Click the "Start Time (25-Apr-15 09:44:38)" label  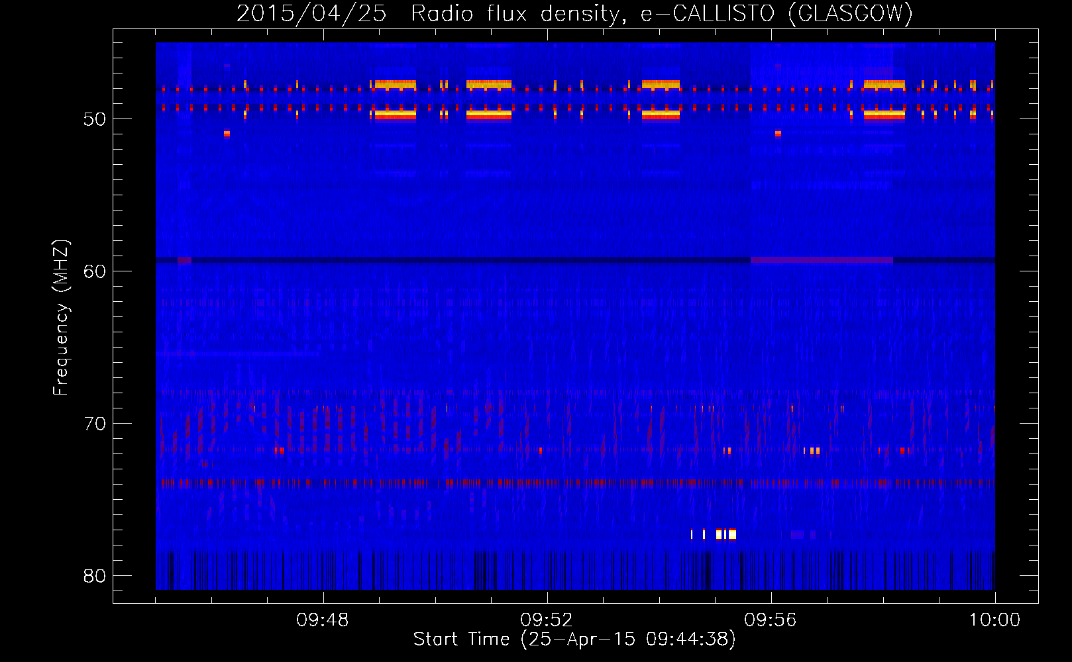(574, 639)
